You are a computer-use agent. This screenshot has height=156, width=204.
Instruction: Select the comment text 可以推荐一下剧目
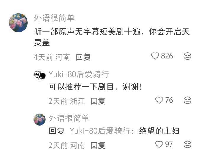point(95,87)
